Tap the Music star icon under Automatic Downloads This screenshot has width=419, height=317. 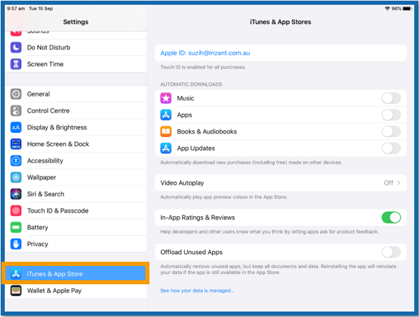pos(166,98)
